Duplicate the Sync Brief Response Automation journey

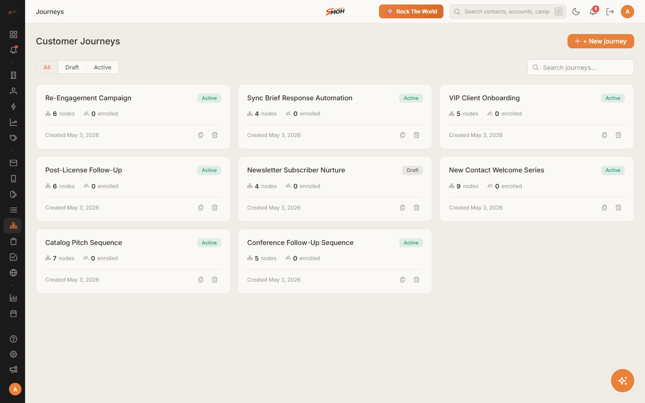pyautogui.click(x=403, y=135)
